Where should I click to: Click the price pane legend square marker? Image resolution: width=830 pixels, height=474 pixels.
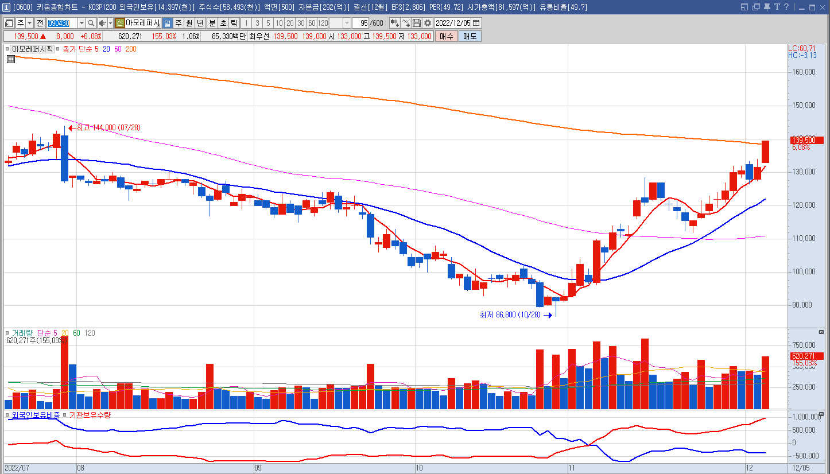(x=7, y=49)
